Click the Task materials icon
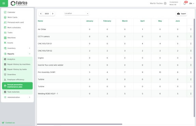The height and width of the screenshot is (126, 196). tap(5, 92)
